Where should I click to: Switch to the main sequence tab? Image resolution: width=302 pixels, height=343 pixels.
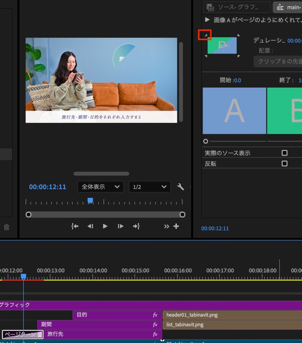click(x=288, y=7)
